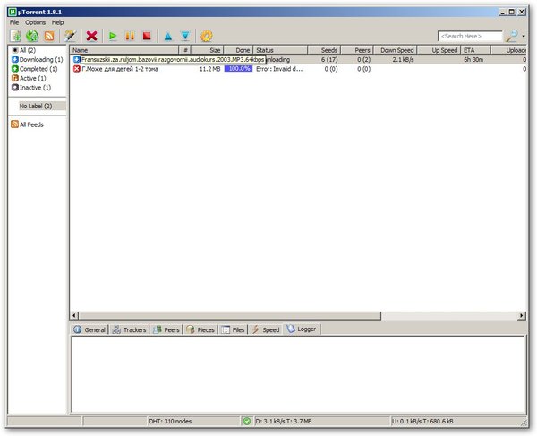537x436 pixels.
Task: Select the Г.Може для детей torrent row
Action: (298, 69)
